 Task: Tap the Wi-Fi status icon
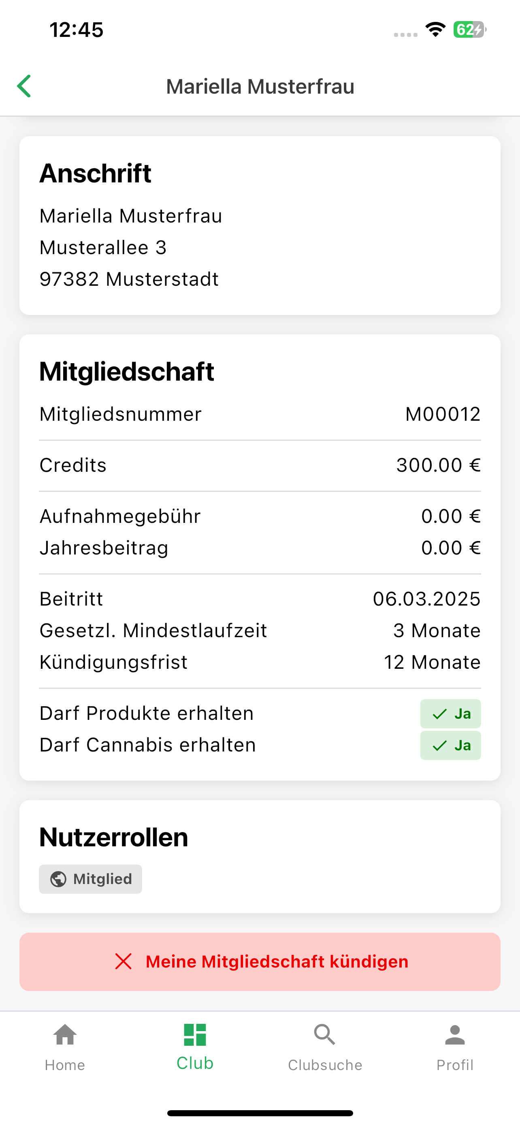click(435, 30)
